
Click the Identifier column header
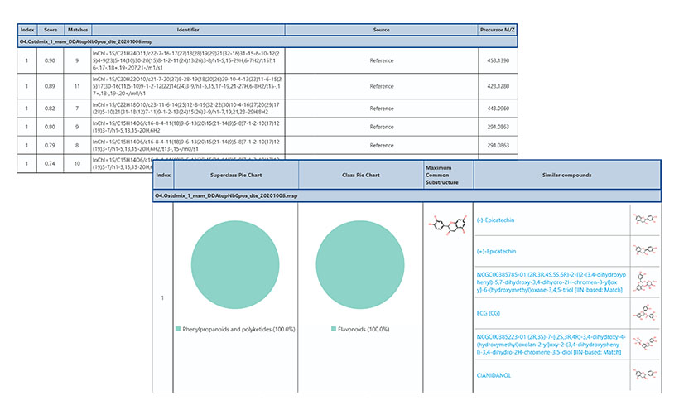tap(188, 29)
